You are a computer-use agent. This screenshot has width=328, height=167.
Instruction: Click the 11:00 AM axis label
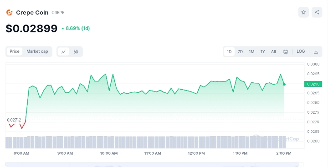click(153, 153)
